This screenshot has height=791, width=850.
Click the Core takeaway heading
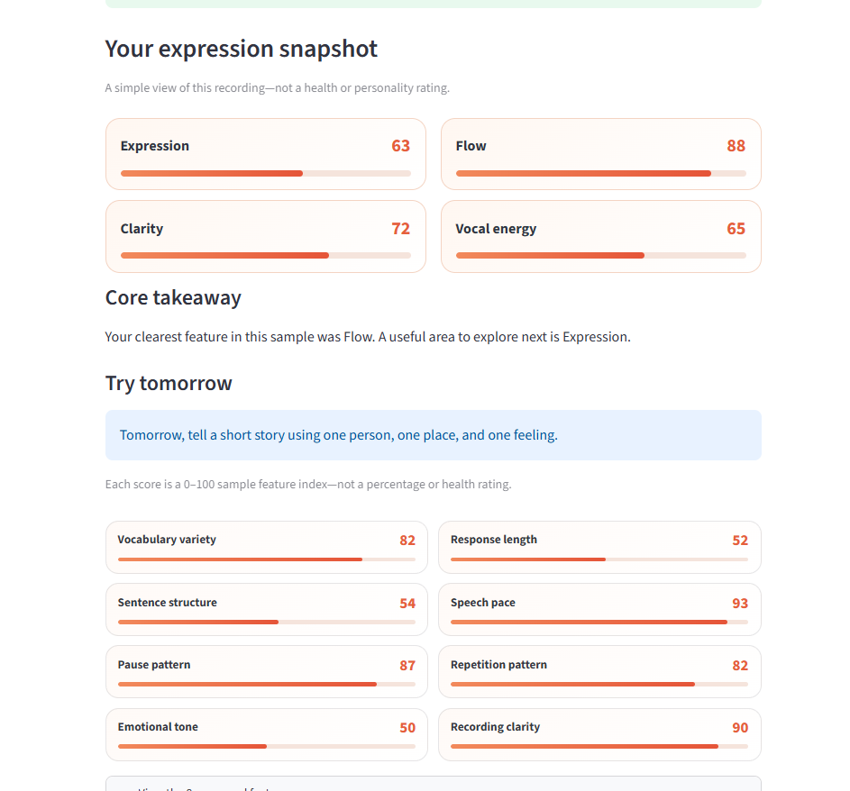tap(173, 298)
